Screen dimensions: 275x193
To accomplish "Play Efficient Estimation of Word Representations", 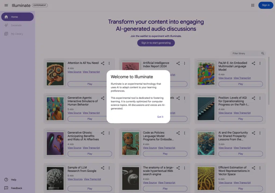I will point(240,189).
